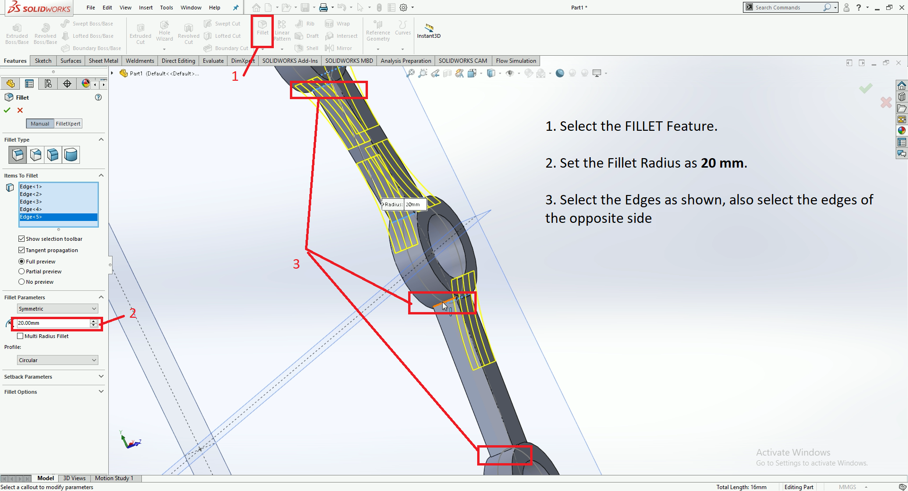Image resolution: width=908 pixels, height=491 pixels.
Task: Select Full Round Fillet type
Action: coord(71,154)
